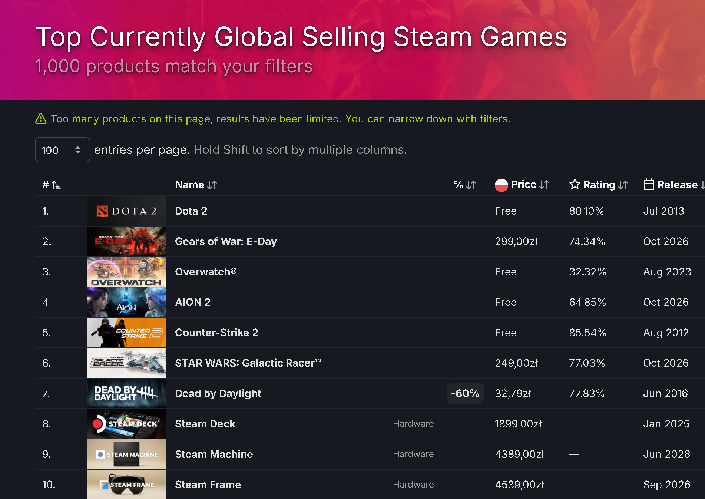Sort by discount percent column
The image size is (705, 499).
(465, 185)
